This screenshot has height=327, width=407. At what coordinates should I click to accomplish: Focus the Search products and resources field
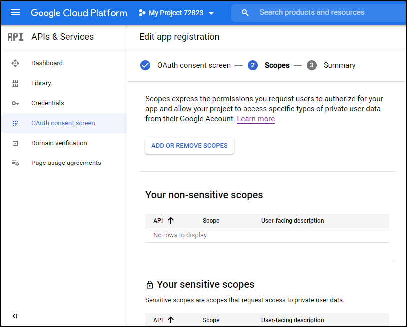319,12
